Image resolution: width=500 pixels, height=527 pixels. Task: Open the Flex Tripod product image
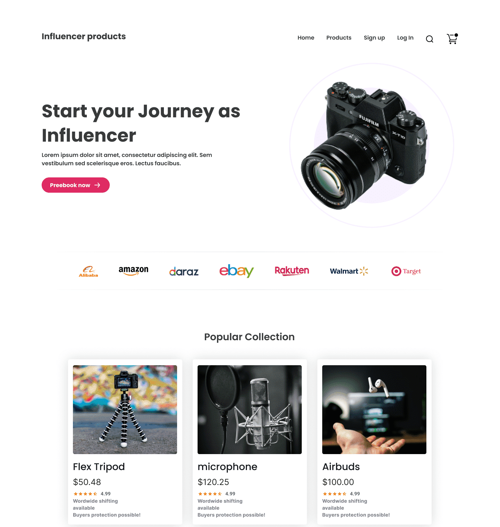pos(125,410)
